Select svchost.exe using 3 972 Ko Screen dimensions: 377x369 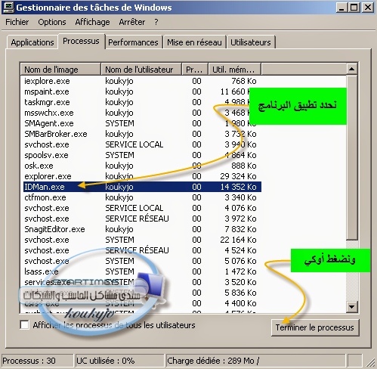(47, 219)
